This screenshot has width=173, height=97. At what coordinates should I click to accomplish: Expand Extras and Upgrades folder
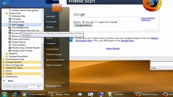click(13, 65)
